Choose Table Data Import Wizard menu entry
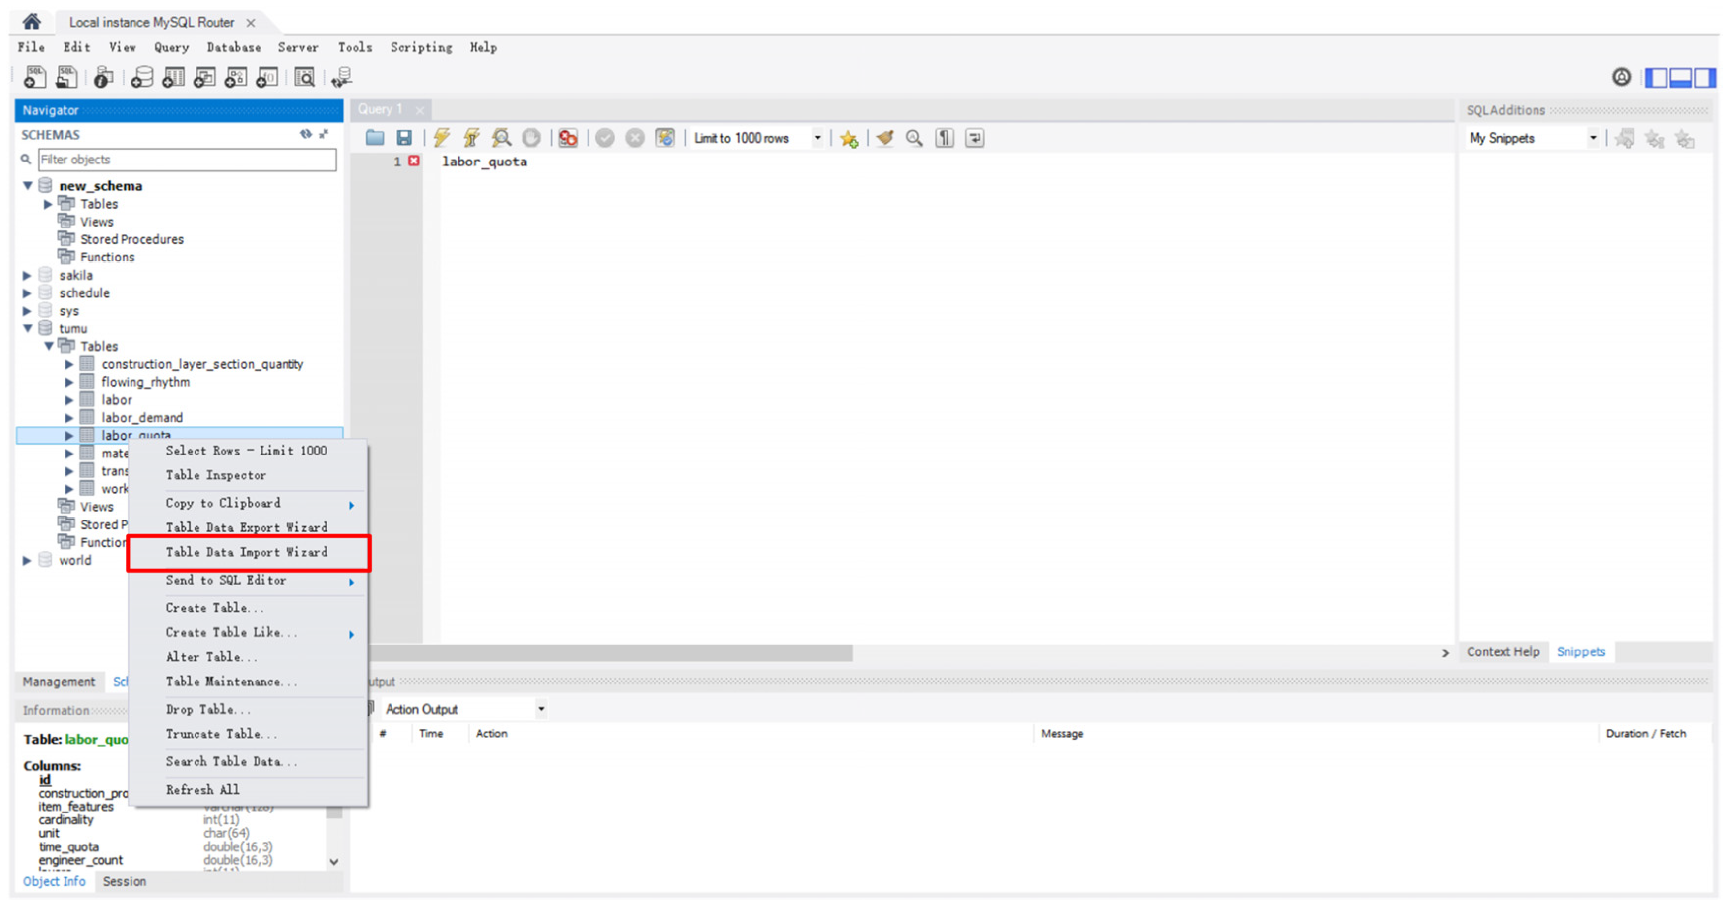Screen dimensions: 1732x910 point(246,552)
